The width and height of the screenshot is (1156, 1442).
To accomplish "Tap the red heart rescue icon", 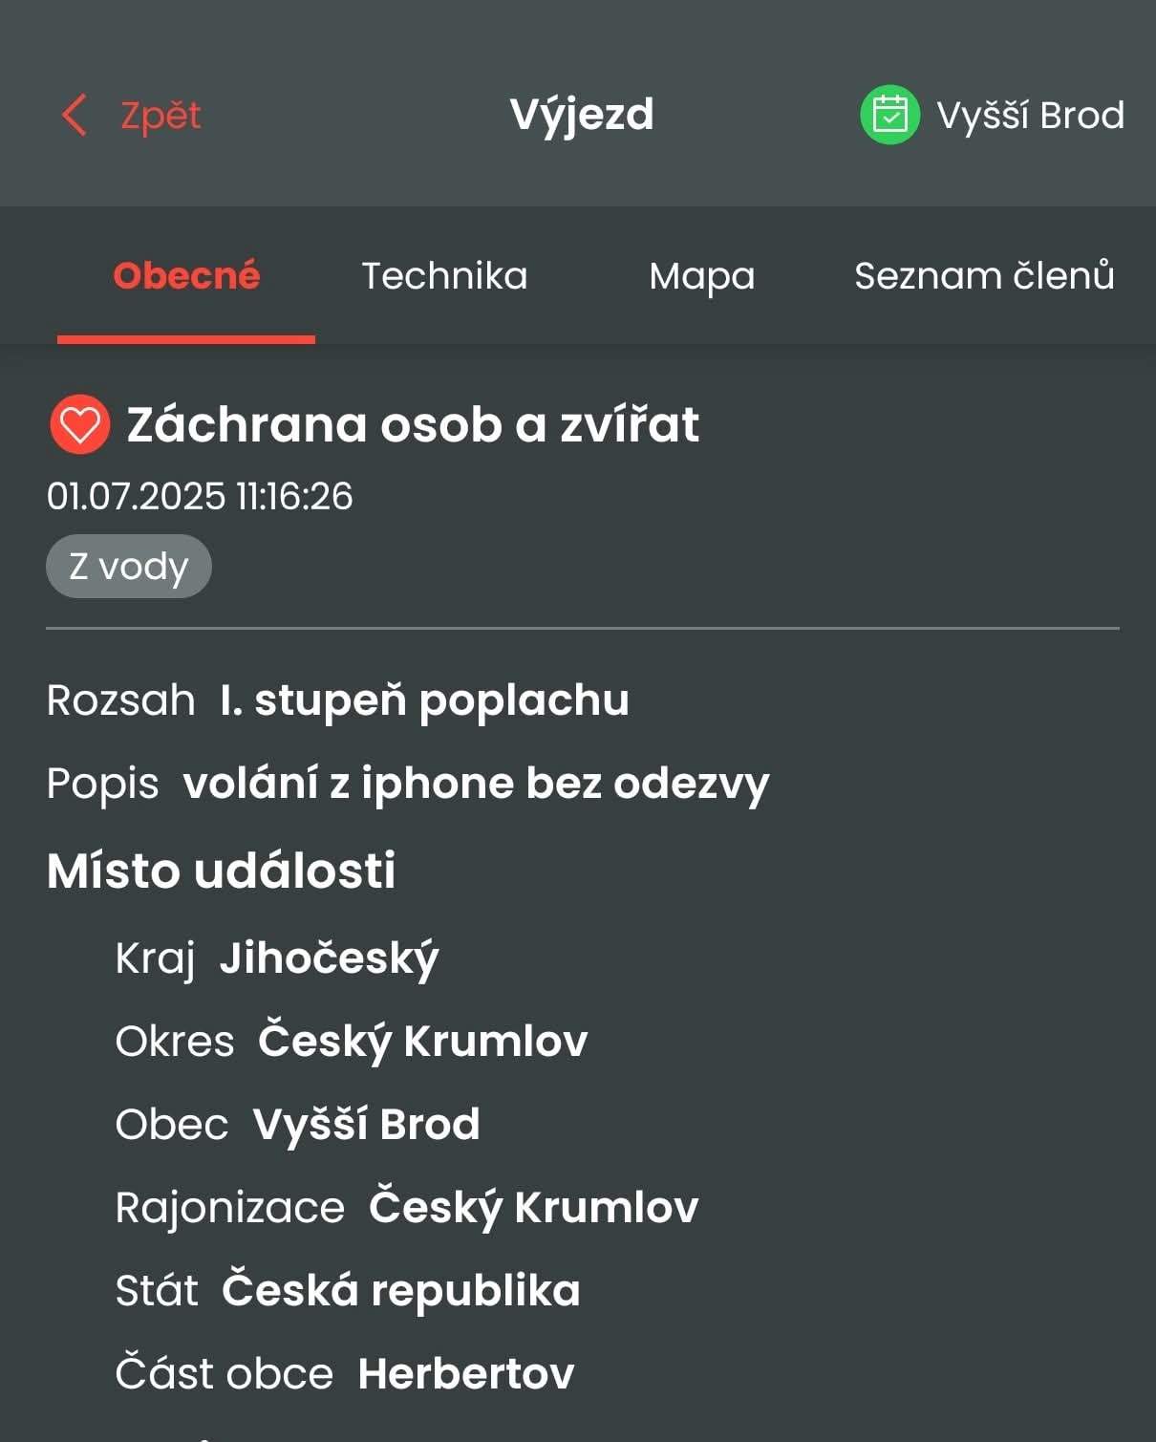I will point(79,424).
